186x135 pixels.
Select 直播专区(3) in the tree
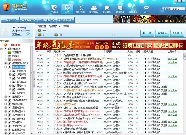tap(18, 108)
